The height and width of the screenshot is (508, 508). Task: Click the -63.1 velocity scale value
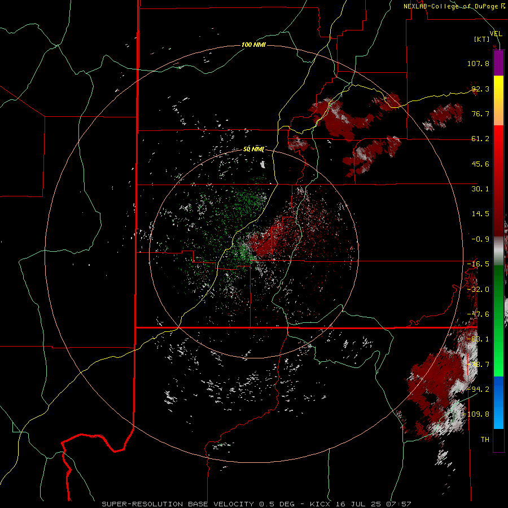[x=478, y=339]
